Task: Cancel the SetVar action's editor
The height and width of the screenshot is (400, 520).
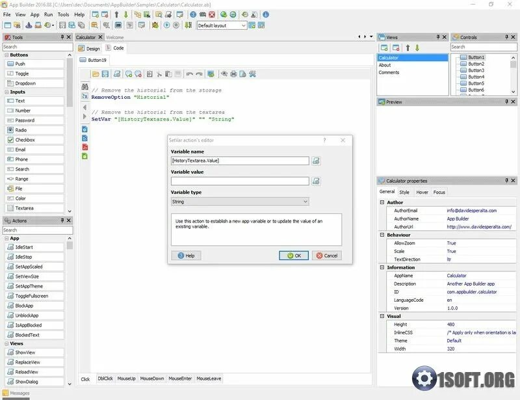Action: click(x=327, y=256)
